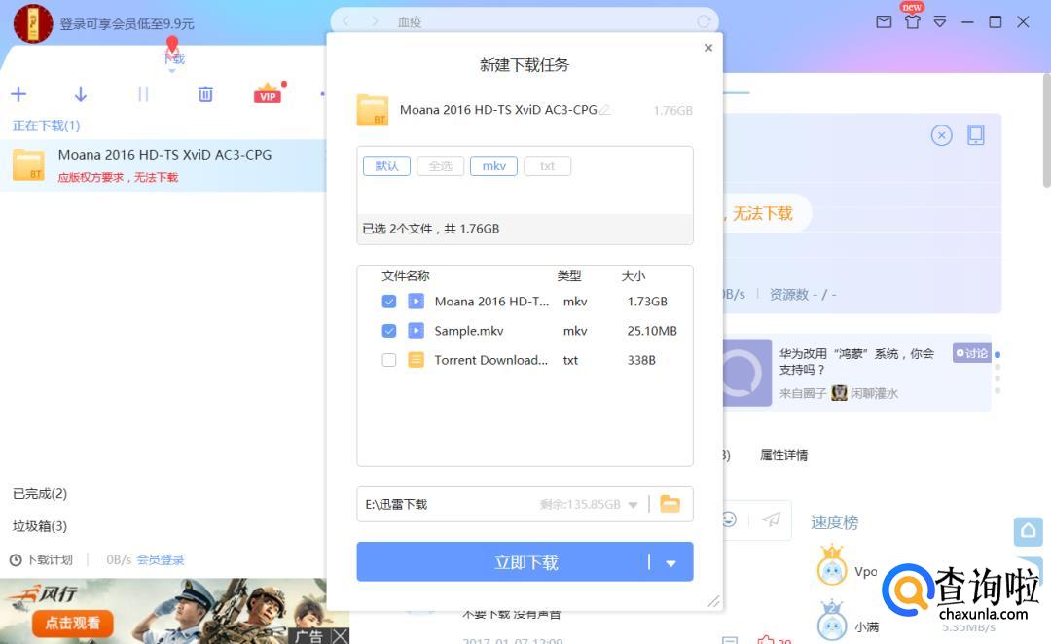The image size is (1051, 644).
Task: Close the new download task dialog
Action: [x=708, y=48]
